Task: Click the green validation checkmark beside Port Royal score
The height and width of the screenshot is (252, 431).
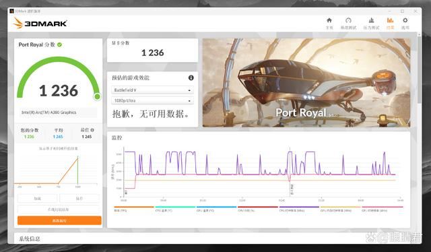Action: click(59, 44)
